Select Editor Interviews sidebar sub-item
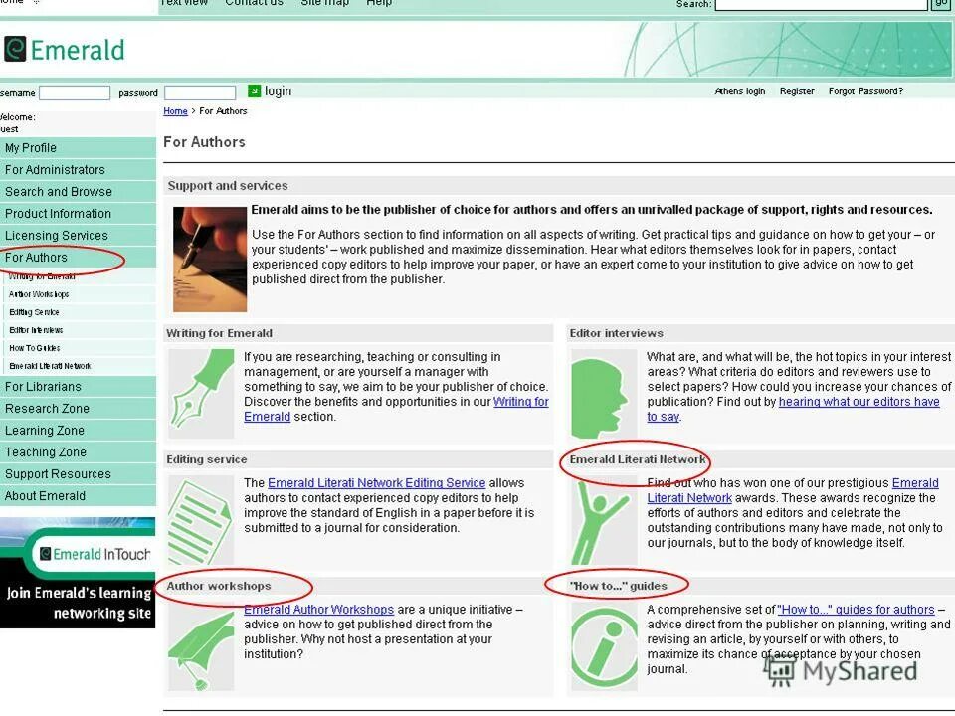 pyautogui.click(x=36, y=330)
